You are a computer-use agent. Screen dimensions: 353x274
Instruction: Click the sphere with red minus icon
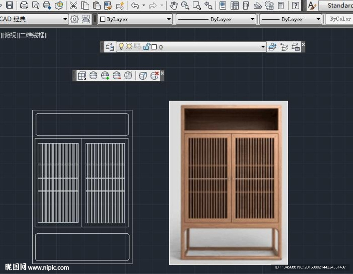click(x=117, y=76)
